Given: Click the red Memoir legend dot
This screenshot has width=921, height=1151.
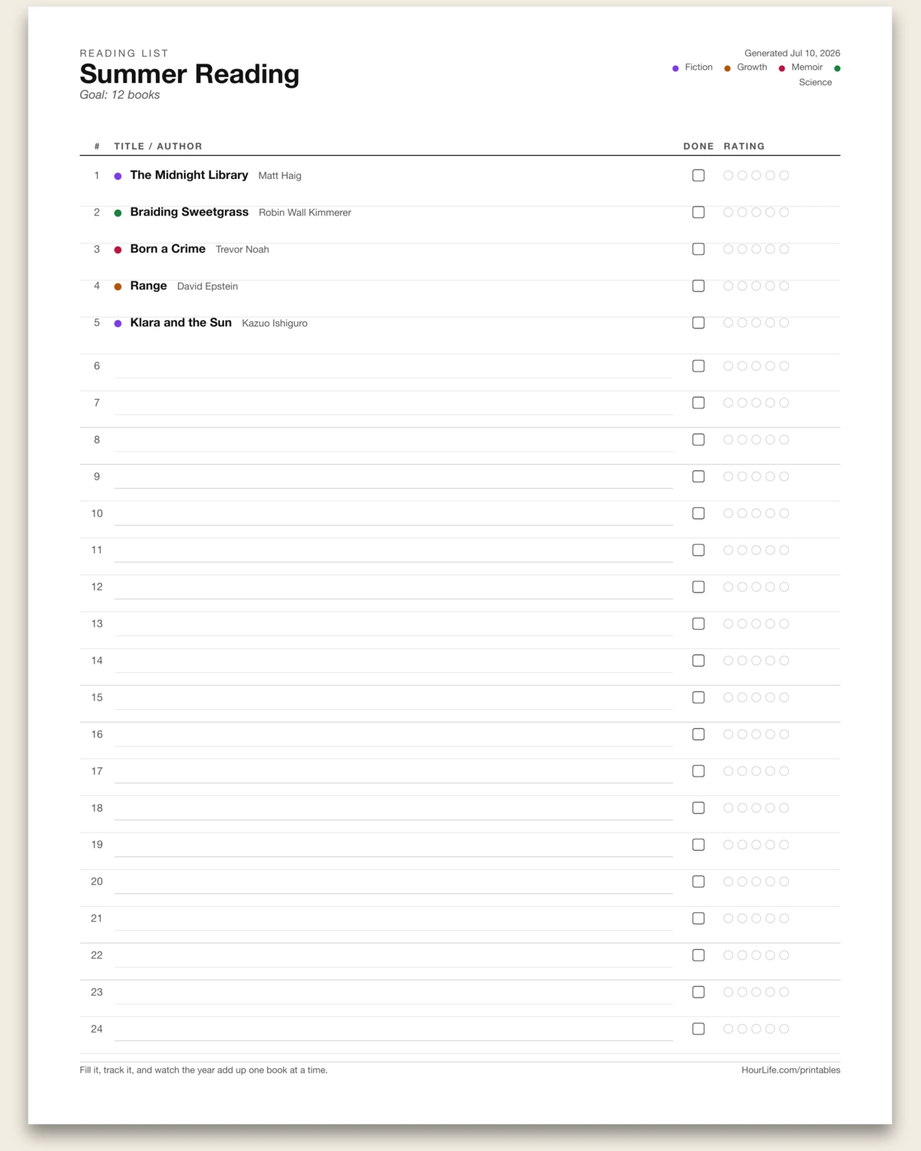Looking at the screenshot, I should 782,68.
